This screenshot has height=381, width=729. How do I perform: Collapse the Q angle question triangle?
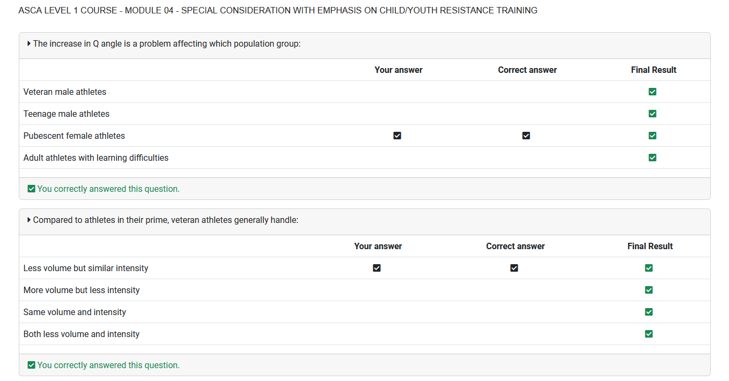pyautogui.click(x=29, y=43)
